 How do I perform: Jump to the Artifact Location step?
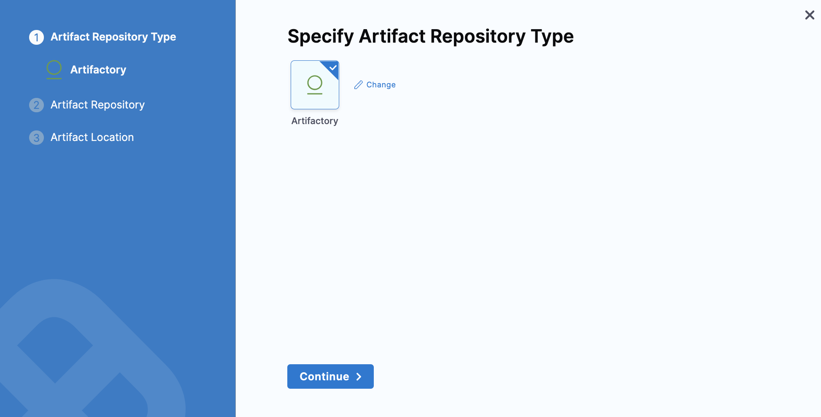[92, 137]
